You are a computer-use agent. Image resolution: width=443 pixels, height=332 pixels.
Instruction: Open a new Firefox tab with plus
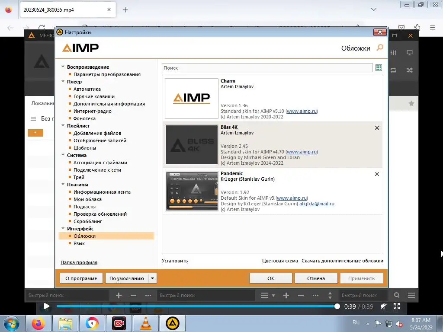coord(125,10)
